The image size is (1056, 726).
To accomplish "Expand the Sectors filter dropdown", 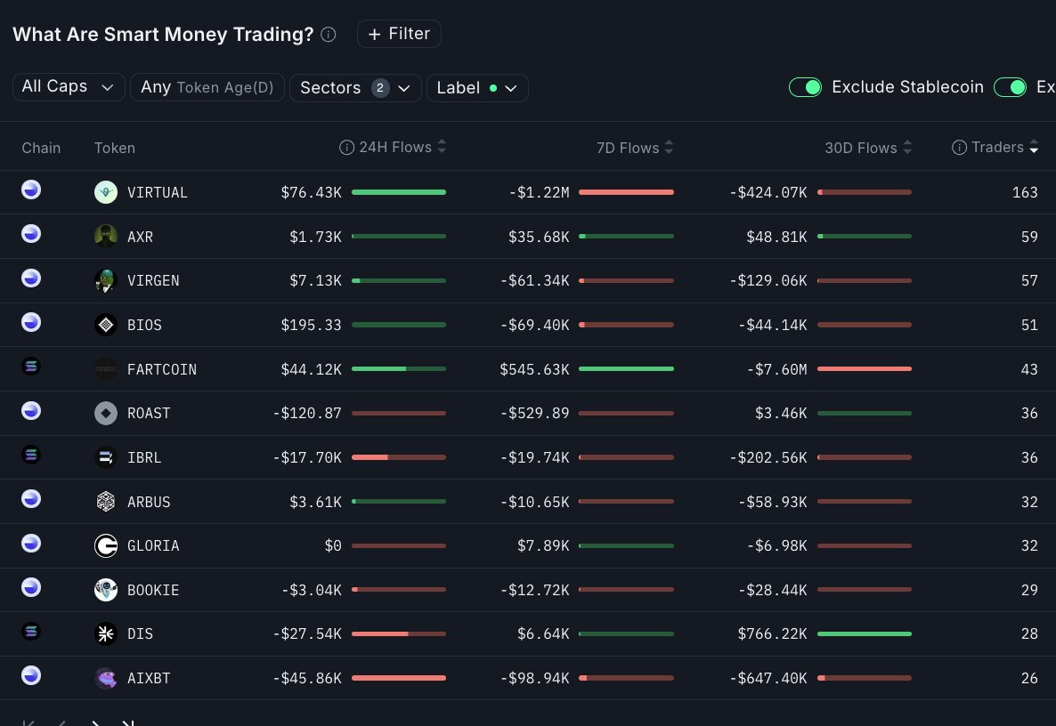I will click(x=355, y=88).
